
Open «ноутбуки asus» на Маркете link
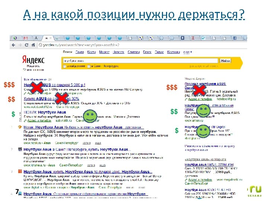[x=205, y=159]
